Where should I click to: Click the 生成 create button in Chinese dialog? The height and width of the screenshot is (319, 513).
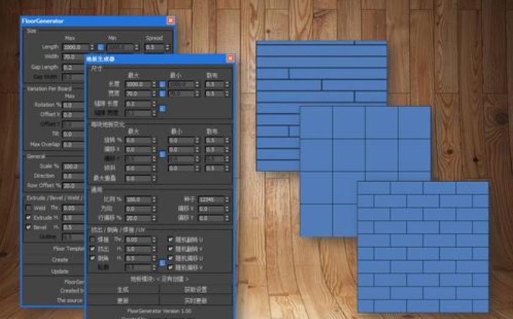coord(123,289)
